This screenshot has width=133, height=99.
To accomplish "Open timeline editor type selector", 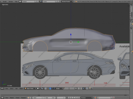I will coord(3,98).
